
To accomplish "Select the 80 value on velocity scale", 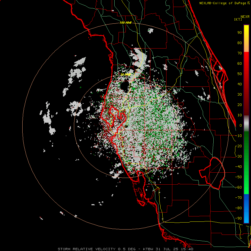I will (240, 43).
